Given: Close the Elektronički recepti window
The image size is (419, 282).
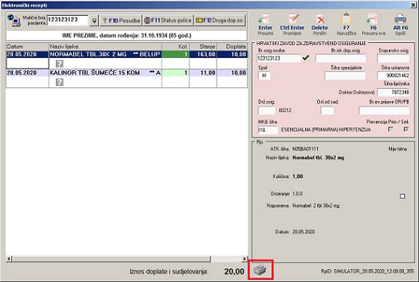Looking at the screenshot, I should pyautogui.click(x=414, y=5).
